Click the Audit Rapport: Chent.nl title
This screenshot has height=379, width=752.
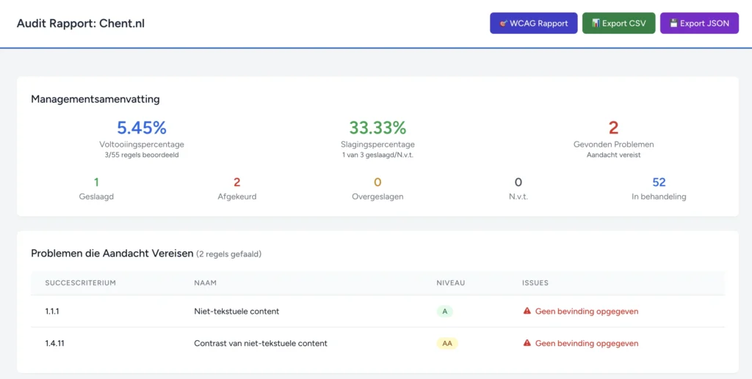[x=81, y=23]
